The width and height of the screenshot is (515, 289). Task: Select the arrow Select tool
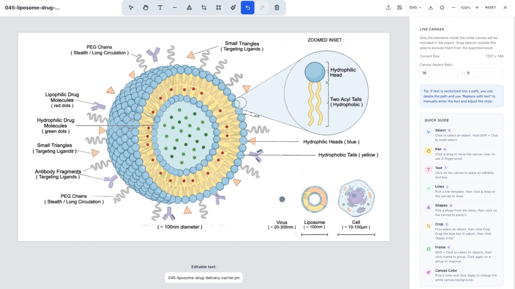(131, 7)
